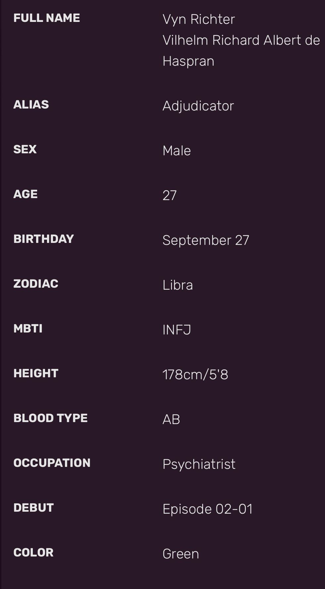Select the 178cm/5'8 height value
The width and height of the screenshot is (325, 589).
click(195, 375)
